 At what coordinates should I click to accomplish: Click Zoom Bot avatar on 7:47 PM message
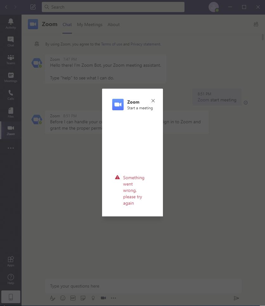[x=37, y=63]
